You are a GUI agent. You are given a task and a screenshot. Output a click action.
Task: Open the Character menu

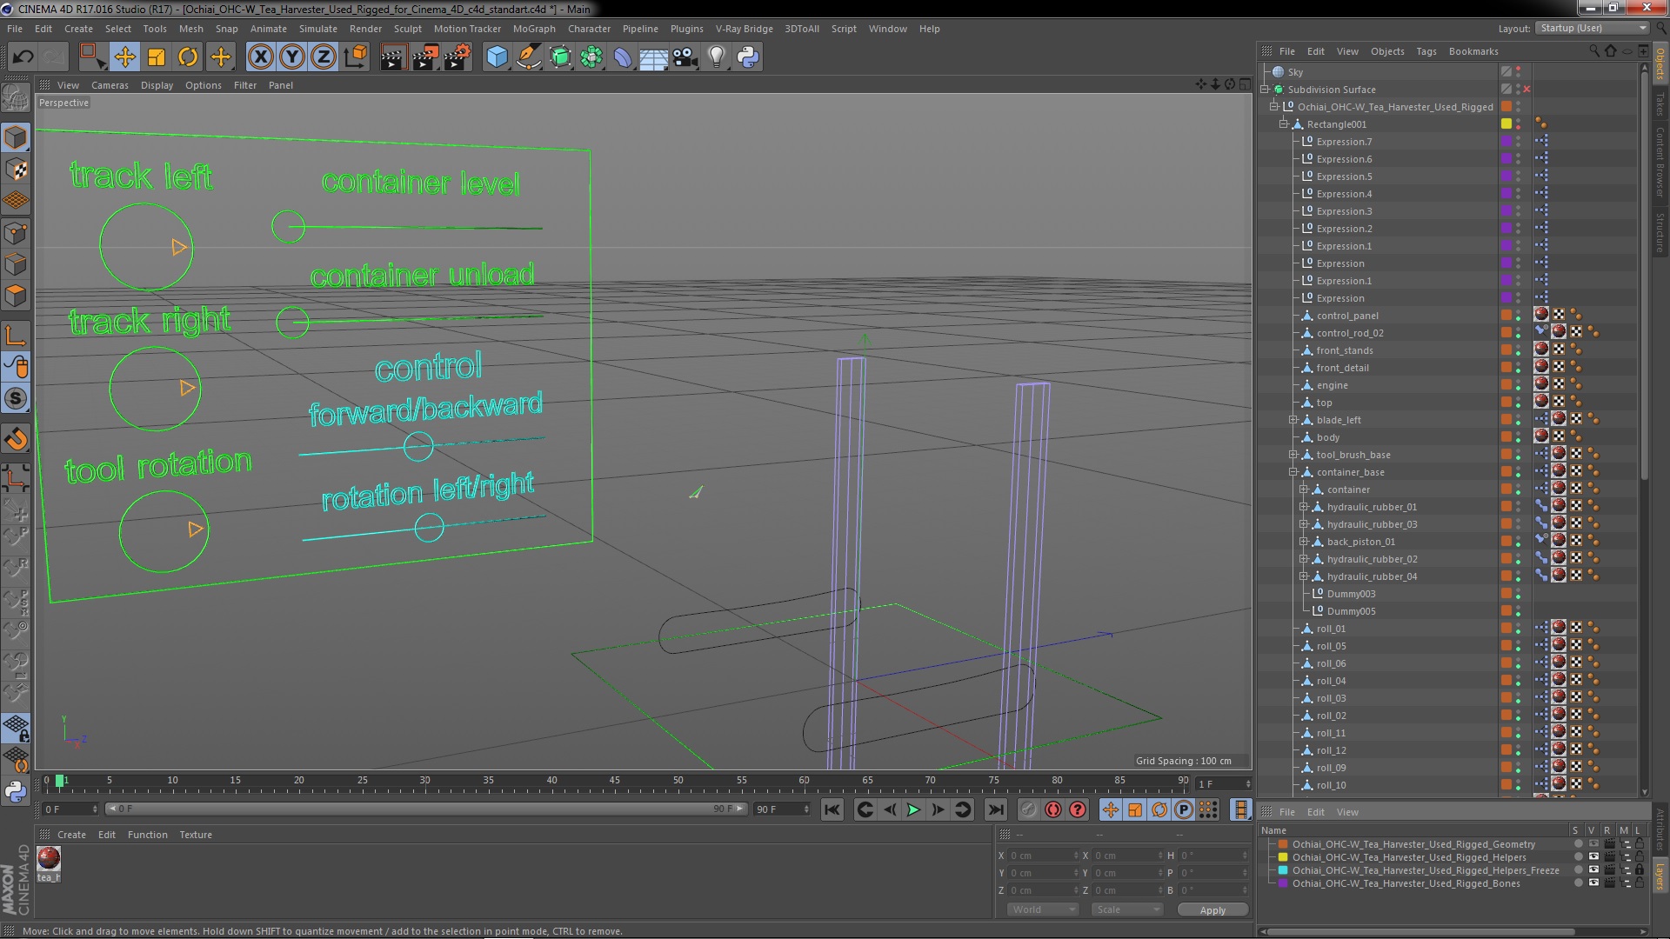click(589, 29)
